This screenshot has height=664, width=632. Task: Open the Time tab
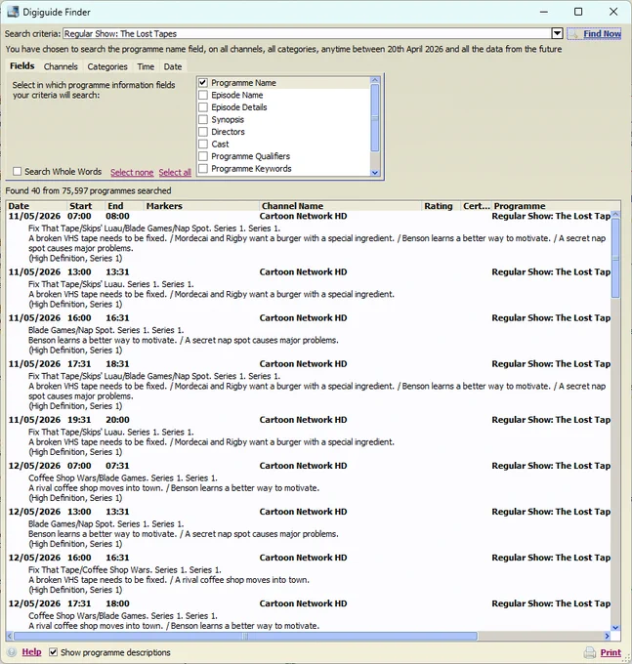click(146, 66)
